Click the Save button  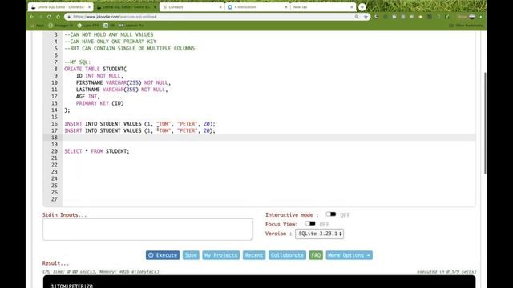click(x=191, y=255)
